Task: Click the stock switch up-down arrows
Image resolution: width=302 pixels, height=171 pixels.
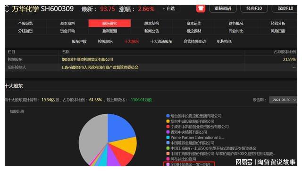Action: (x=7, y=9)
